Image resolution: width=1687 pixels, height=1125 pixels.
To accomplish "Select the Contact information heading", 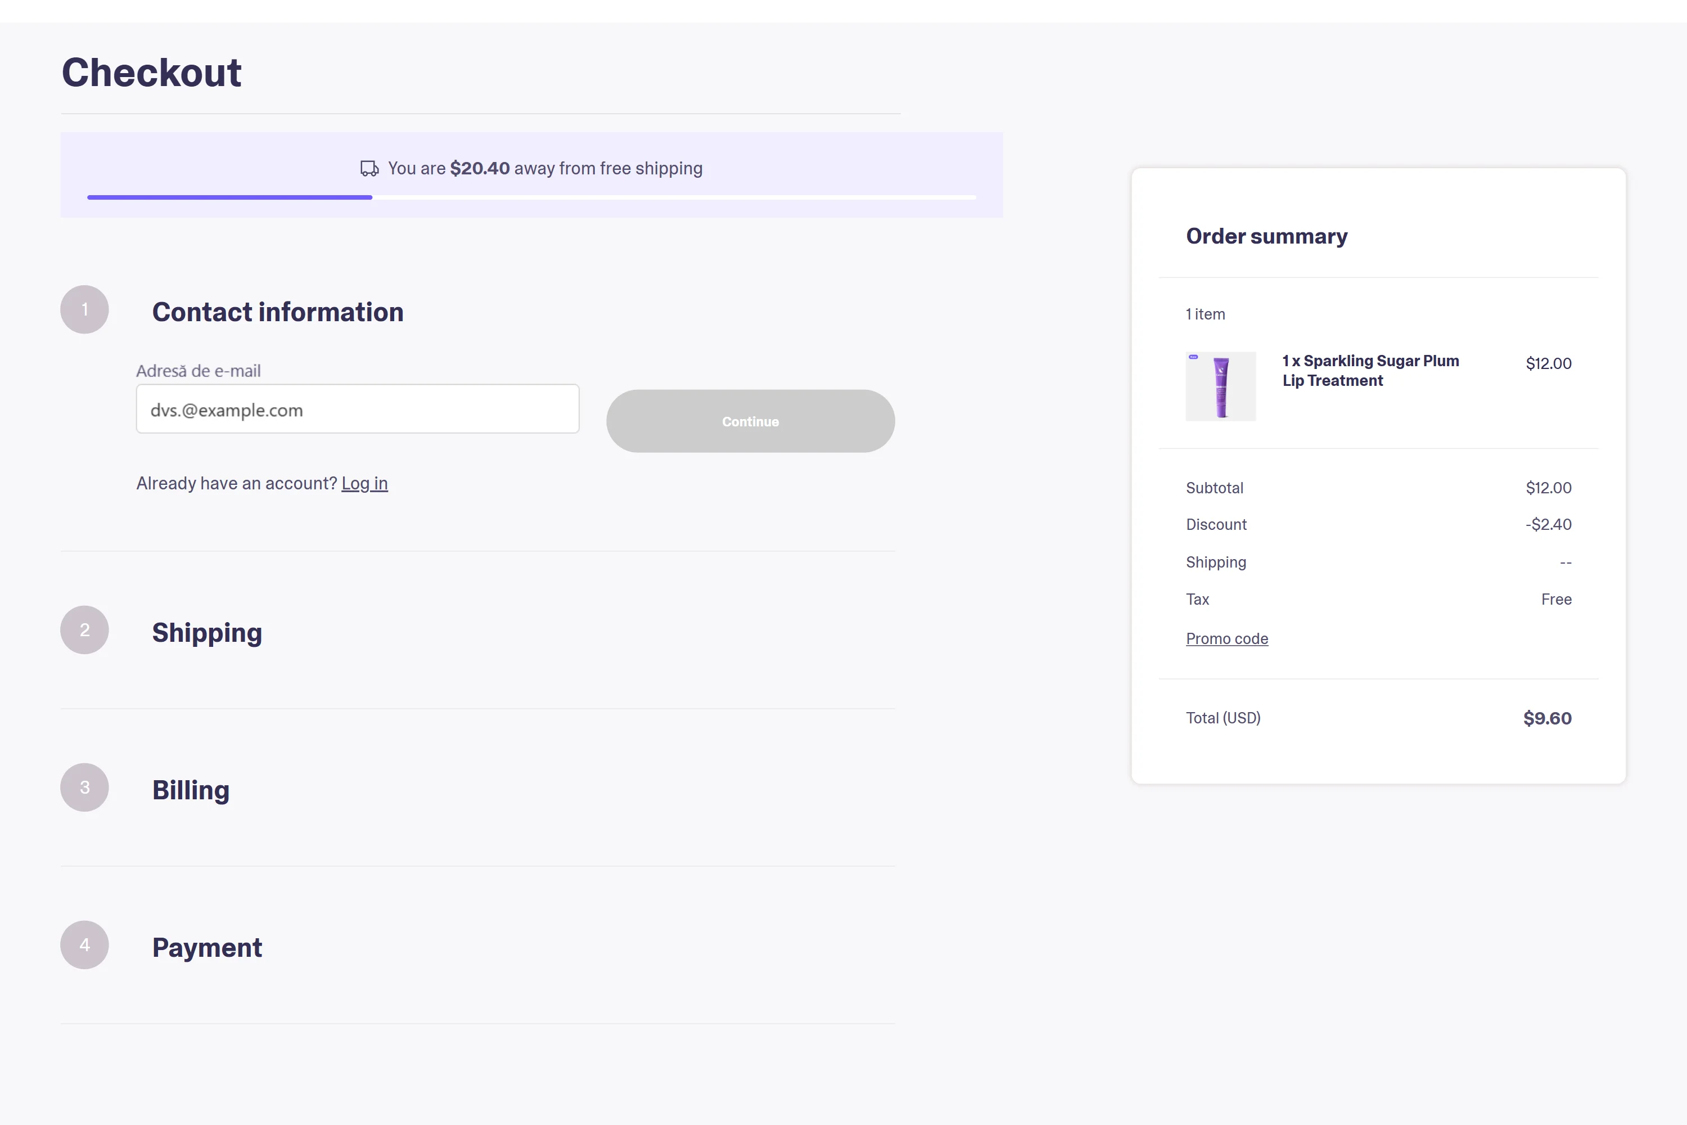I will click(x=278, y=312).
